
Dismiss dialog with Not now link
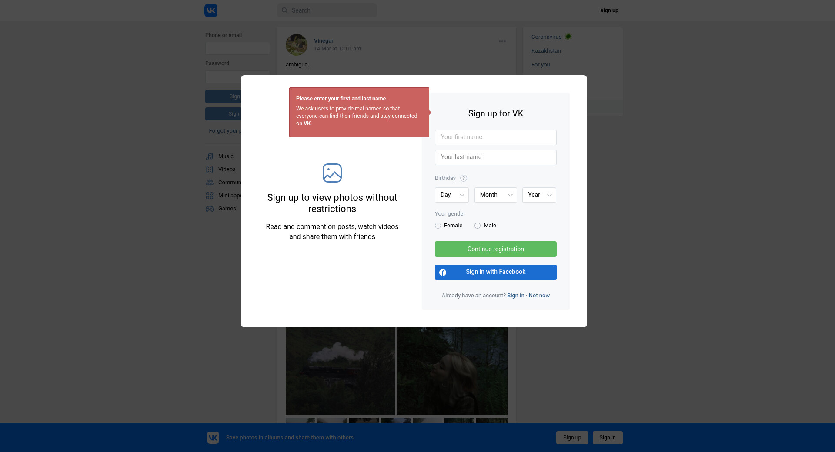(539, 296)
